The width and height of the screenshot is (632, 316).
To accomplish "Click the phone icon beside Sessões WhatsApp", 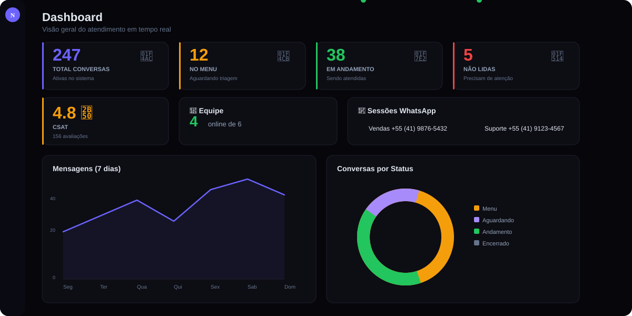I will (x=361, y=111).
